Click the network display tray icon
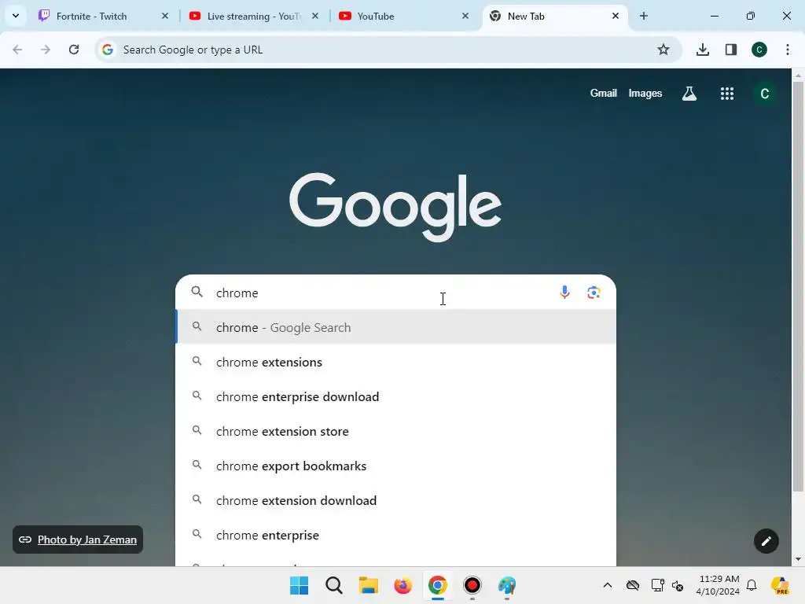This screenshot has width=805, height=604. tap(658, 585)
